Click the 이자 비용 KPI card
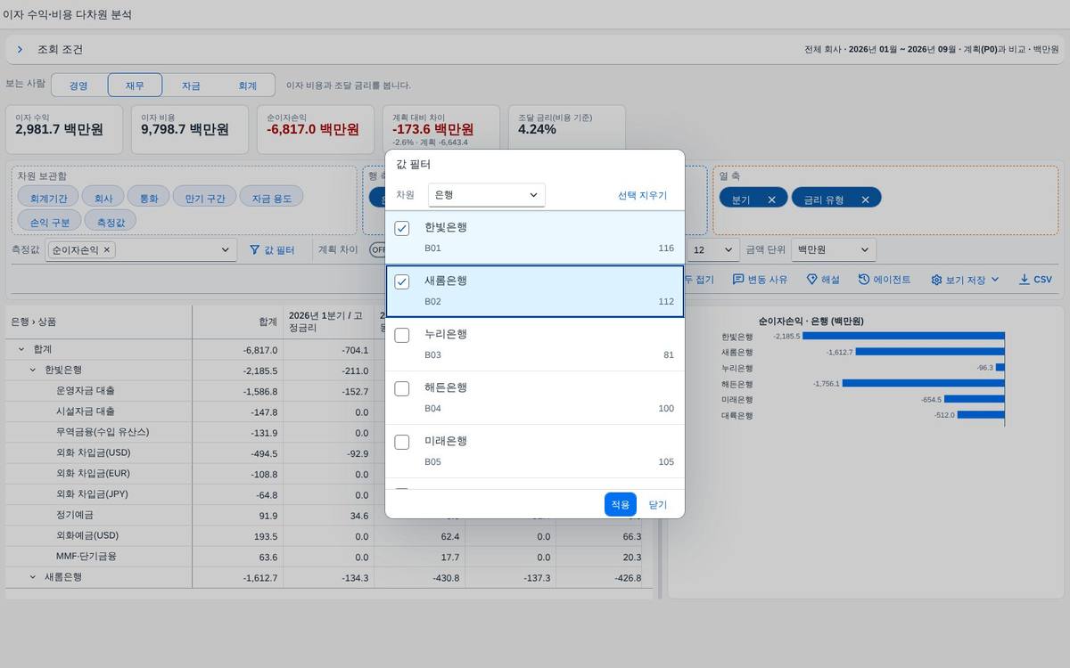1070x668 pixels. (x=190, y=130)
